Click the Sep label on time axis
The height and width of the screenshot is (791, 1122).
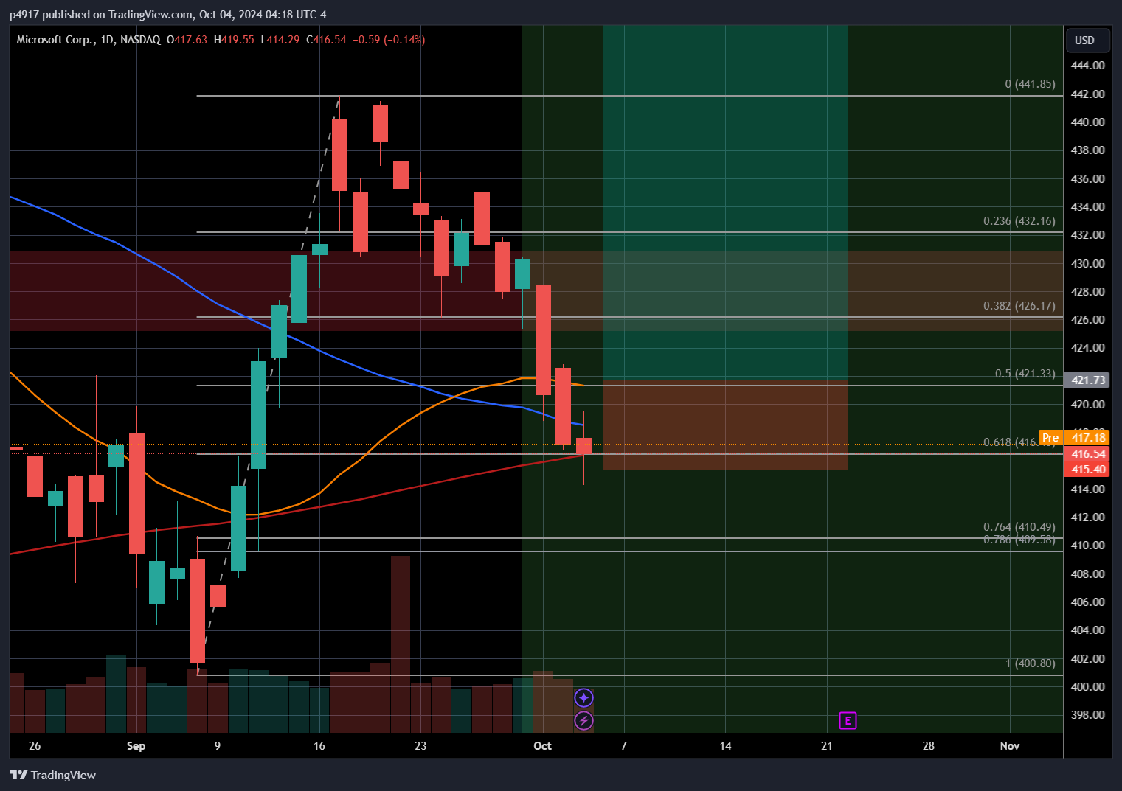(136, 746)
